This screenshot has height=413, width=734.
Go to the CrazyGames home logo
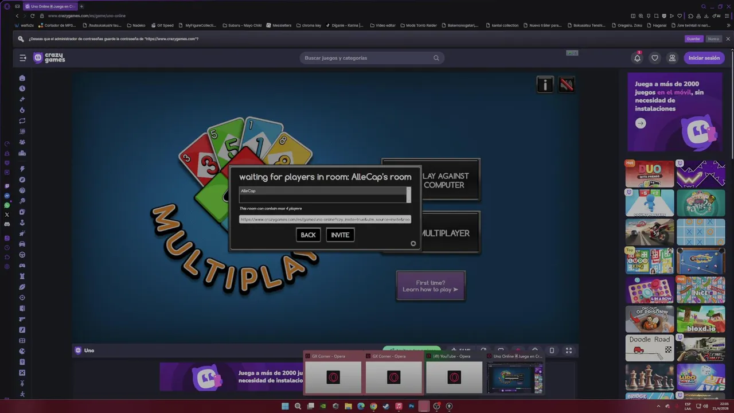49,58
